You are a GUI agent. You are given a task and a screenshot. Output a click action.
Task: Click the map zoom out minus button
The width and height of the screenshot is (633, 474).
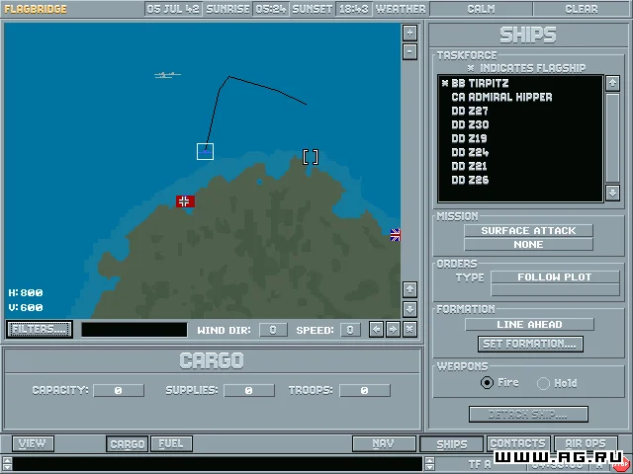(x=409, y=49)
